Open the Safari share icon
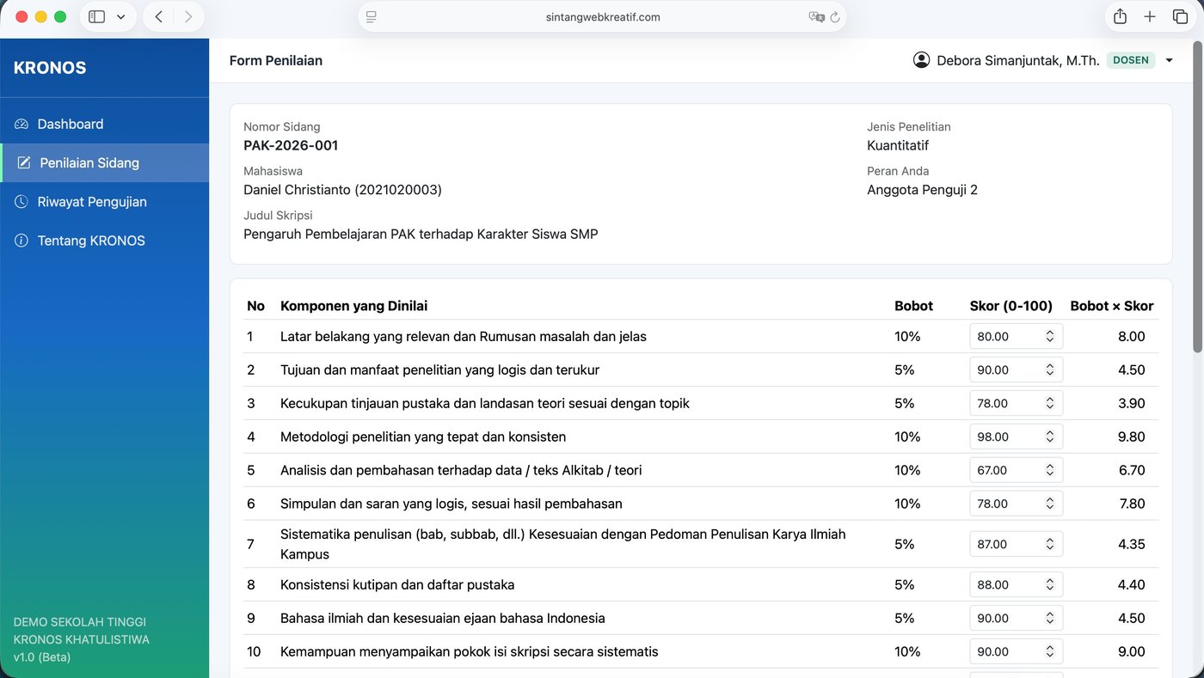This screenshot has height=678, width=1204. tap(1120, 16)
